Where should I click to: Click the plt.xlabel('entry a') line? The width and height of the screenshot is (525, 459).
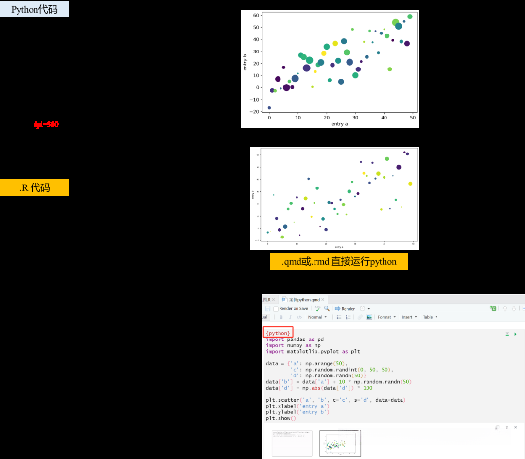click(297, 406)
